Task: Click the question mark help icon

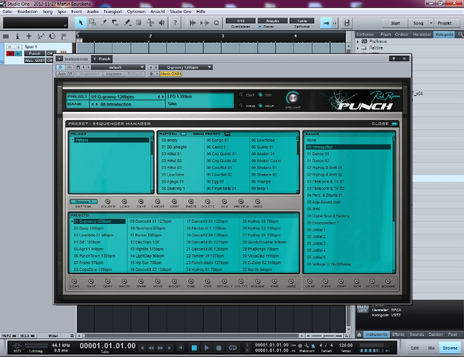Action: [x=175, y=23]
